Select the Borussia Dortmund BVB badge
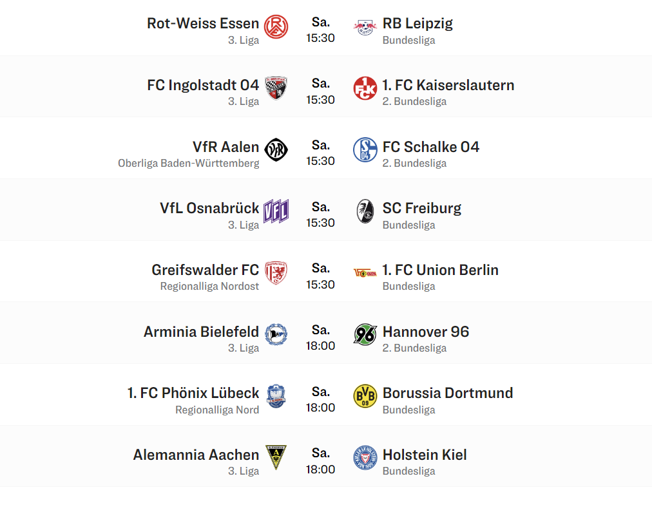This screenshot has width=652, height=512. pos(365,396)
